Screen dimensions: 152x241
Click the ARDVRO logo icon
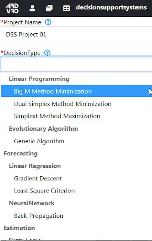12,8
